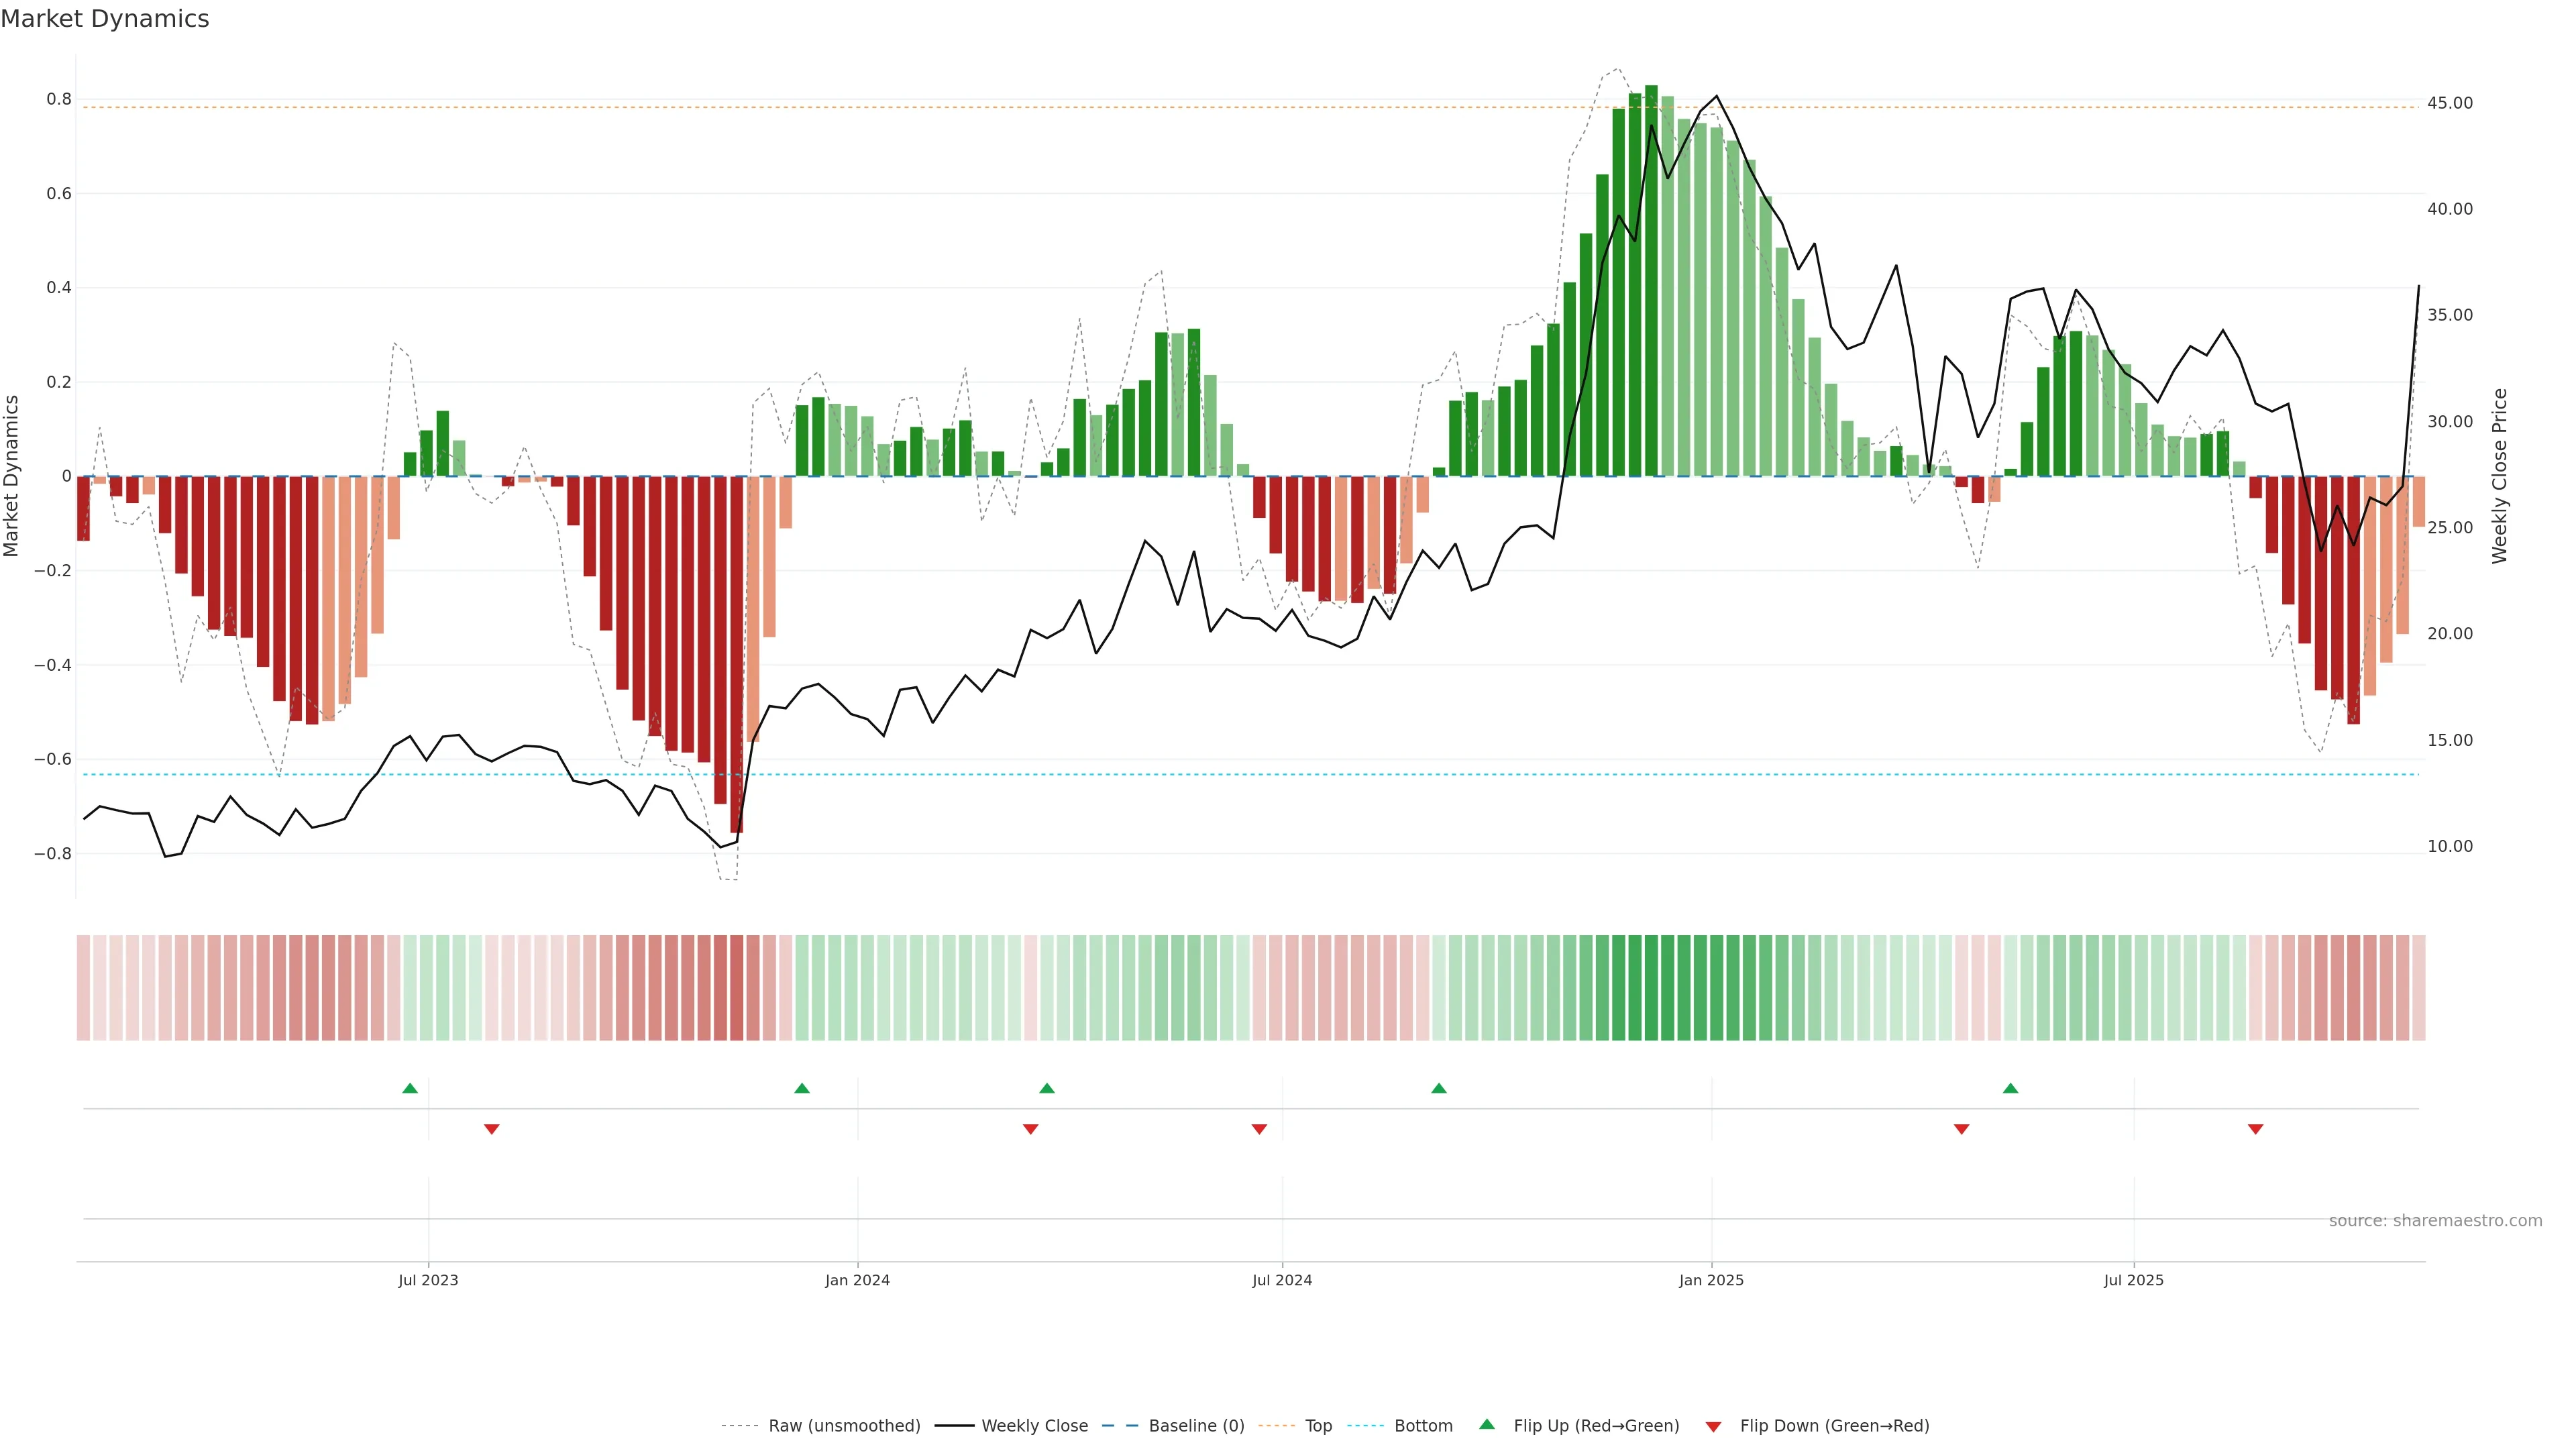Click the Market Dynamics chart title
The width and height of the screenshot is (2576, 1449).
pos(105,19)
